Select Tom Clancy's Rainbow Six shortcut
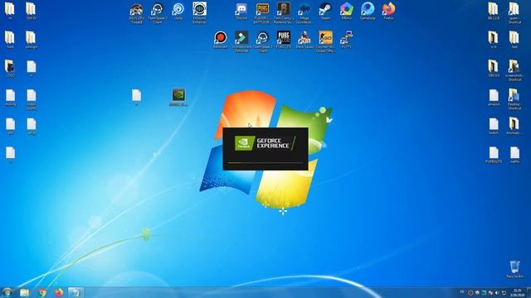 point(284,13)
